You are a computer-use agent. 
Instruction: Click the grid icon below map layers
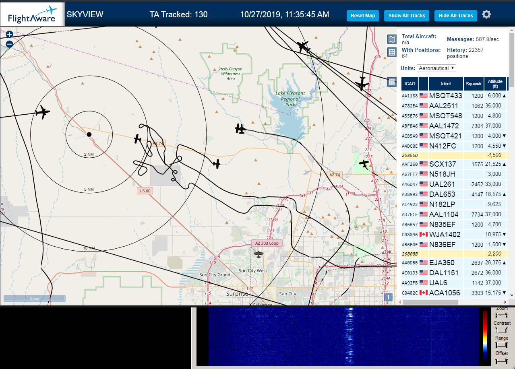[392, 52]
